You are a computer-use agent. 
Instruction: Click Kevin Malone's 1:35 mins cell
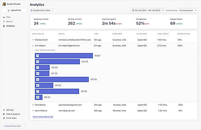coord(162,111)
